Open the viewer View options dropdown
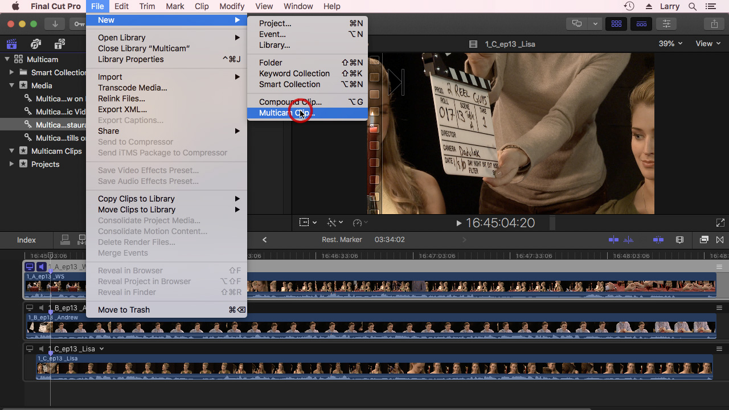The image size is (729, 410). point(708,44)
